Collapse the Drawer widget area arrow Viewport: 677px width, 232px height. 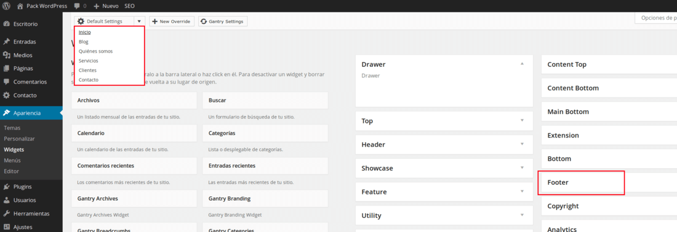pos(522,64)
